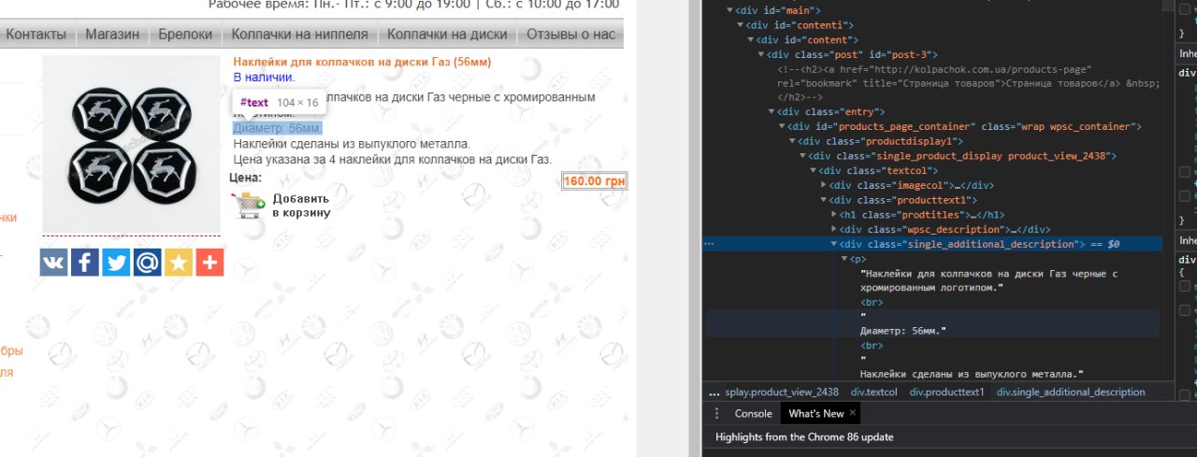Image resolution: width=1197 pixels, height=457 pixels.
Task: Select DOM text node starting "Наклейки для колпачков"
Action: (988, 280)
